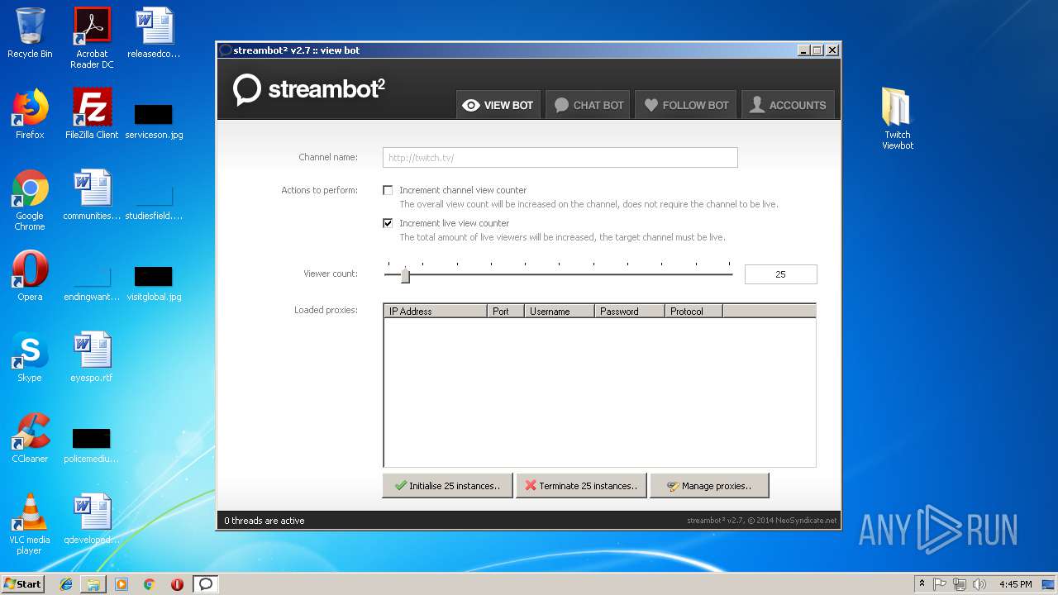Open media player from the taskbar
Viewport: 1058px width, 595px height.
tap(122, 584)
